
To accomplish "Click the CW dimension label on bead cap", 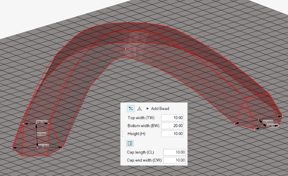I will tap(272, 126).
